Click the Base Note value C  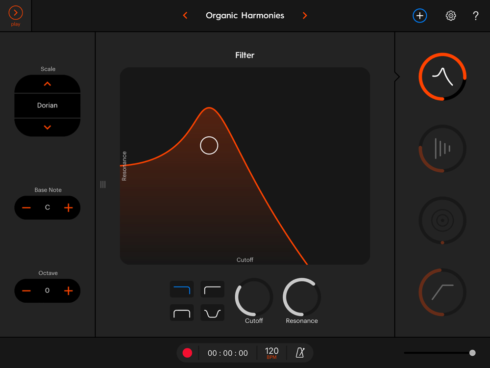point(48,208)
